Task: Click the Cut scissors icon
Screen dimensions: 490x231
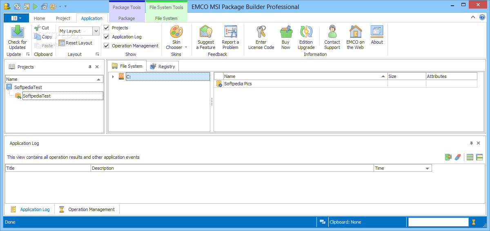Action: [37, 28]
